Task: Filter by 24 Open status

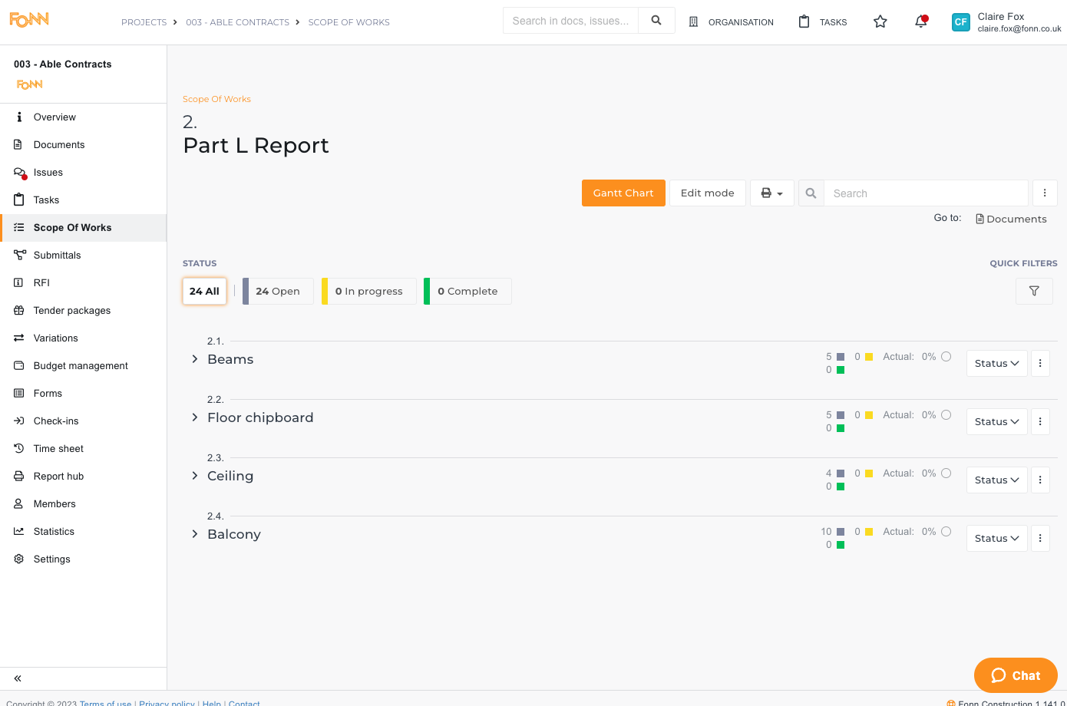Action: click(x=278, y=292)
